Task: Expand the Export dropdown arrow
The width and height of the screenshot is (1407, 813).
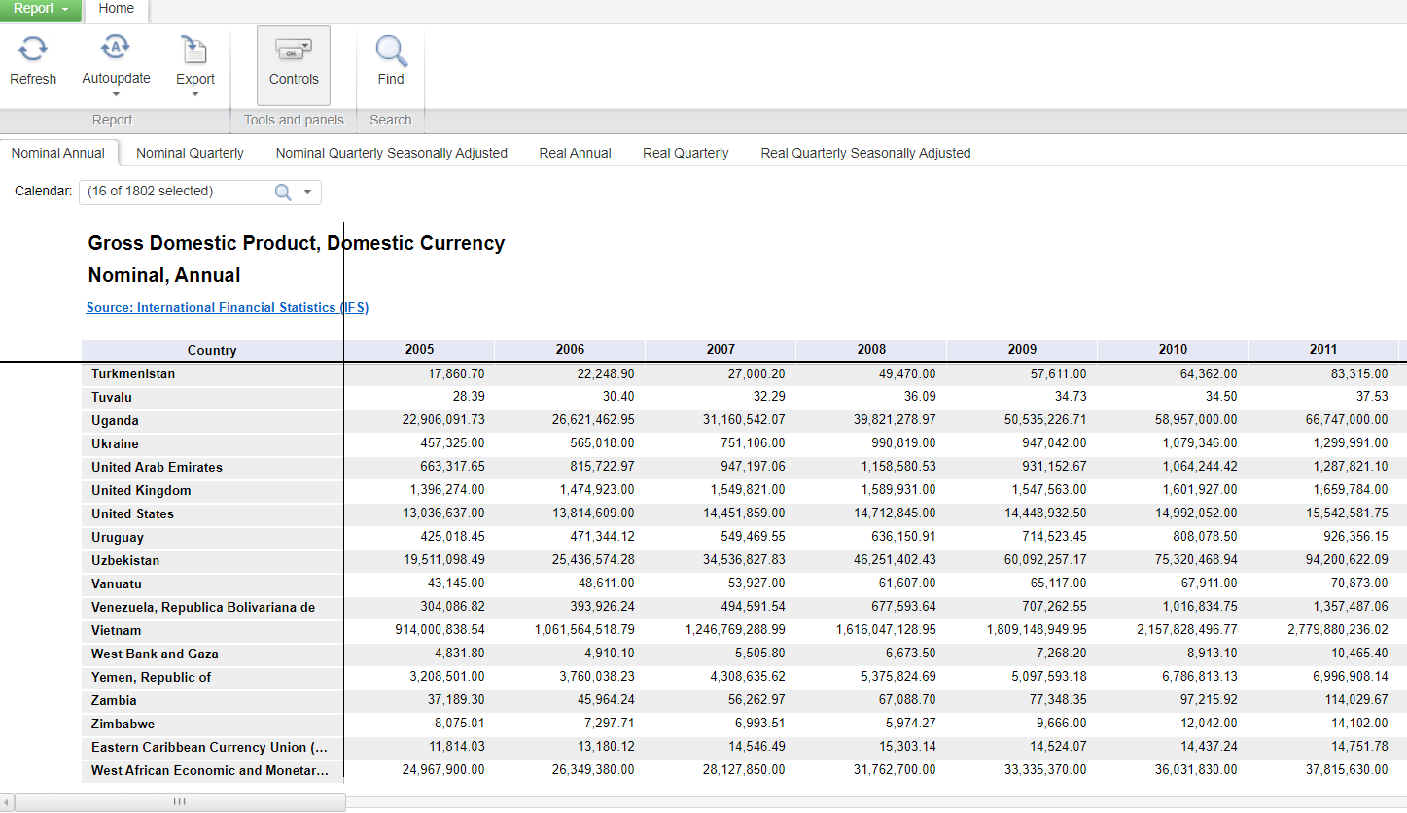Action: (194, 95)
